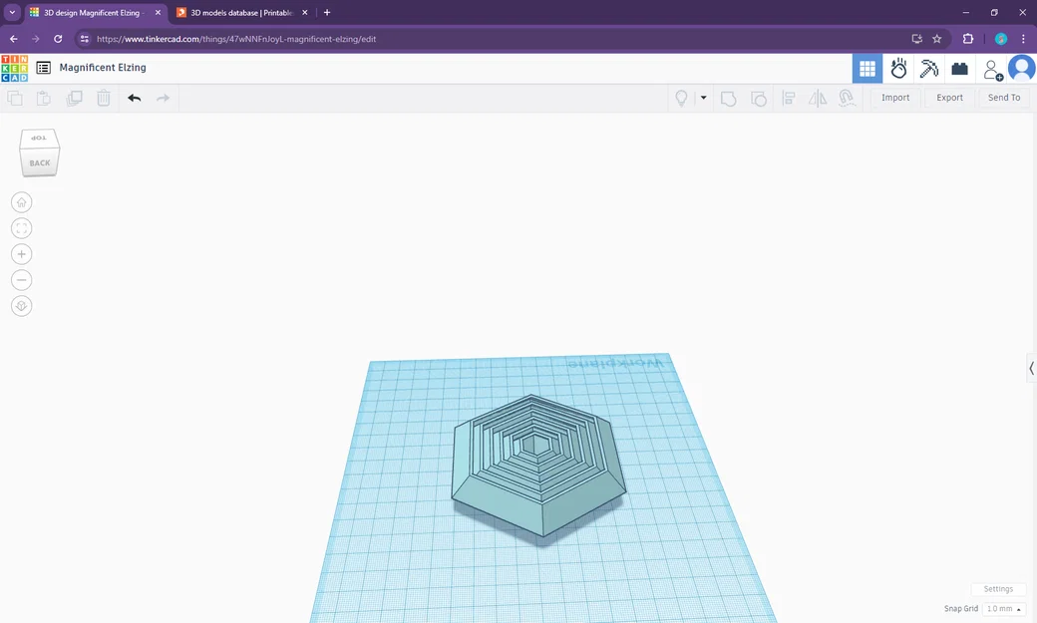Image resolution: width=1037 pixels, height=623 pixels.
Task: Click the Copy icon in toolbar
Action: coord(15,99)
